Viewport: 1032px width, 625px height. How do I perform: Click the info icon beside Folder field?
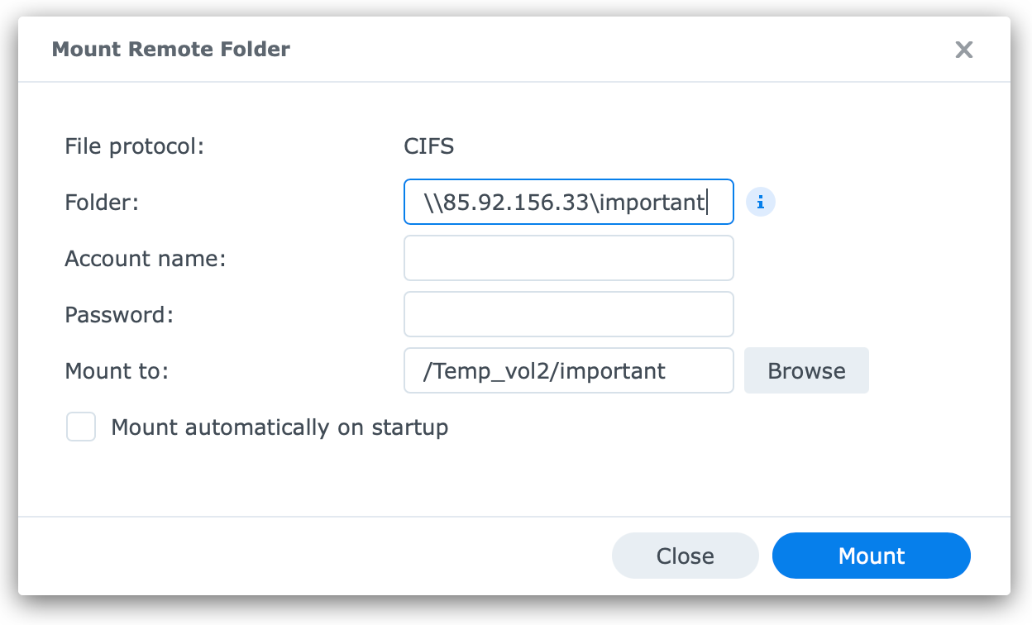click(x=761, y=202)
